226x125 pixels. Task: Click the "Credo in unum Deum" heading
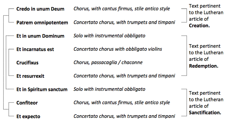40,9
